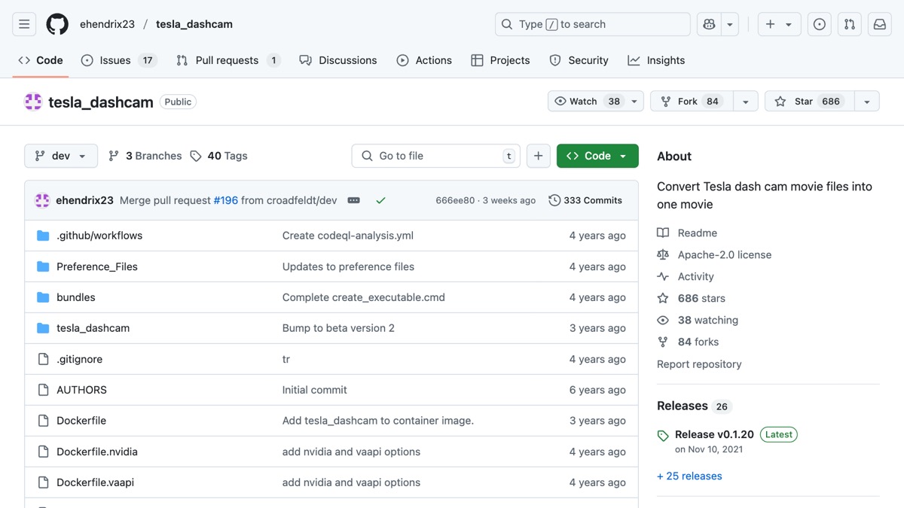Open ehendrix23 owner link in breadcrumb
This screenshot has width=904, height=508.
point(107,24)
